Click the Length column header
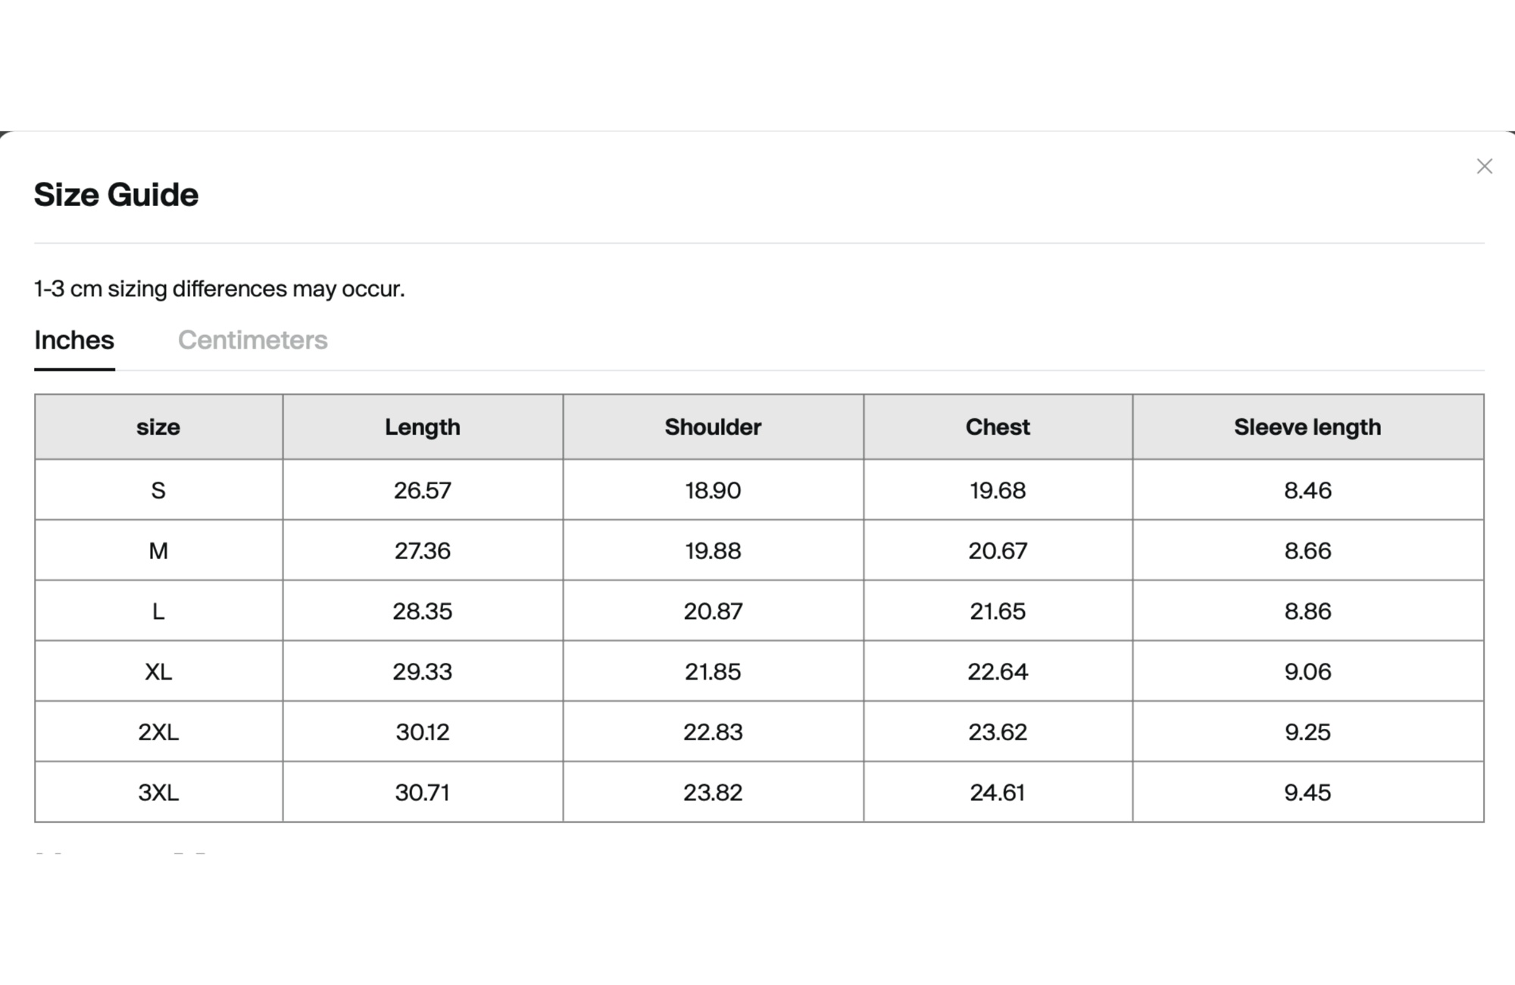This screenshot has width=1515, height=985. 423,427
